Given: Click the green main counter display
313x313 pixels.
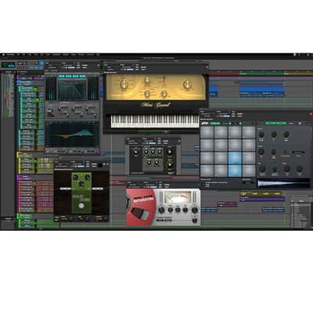Looking at the screenshot, I should 8,65.
